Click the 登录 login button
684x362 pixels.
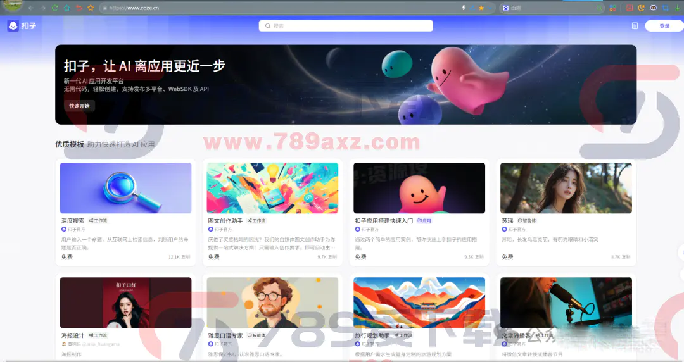664,26
